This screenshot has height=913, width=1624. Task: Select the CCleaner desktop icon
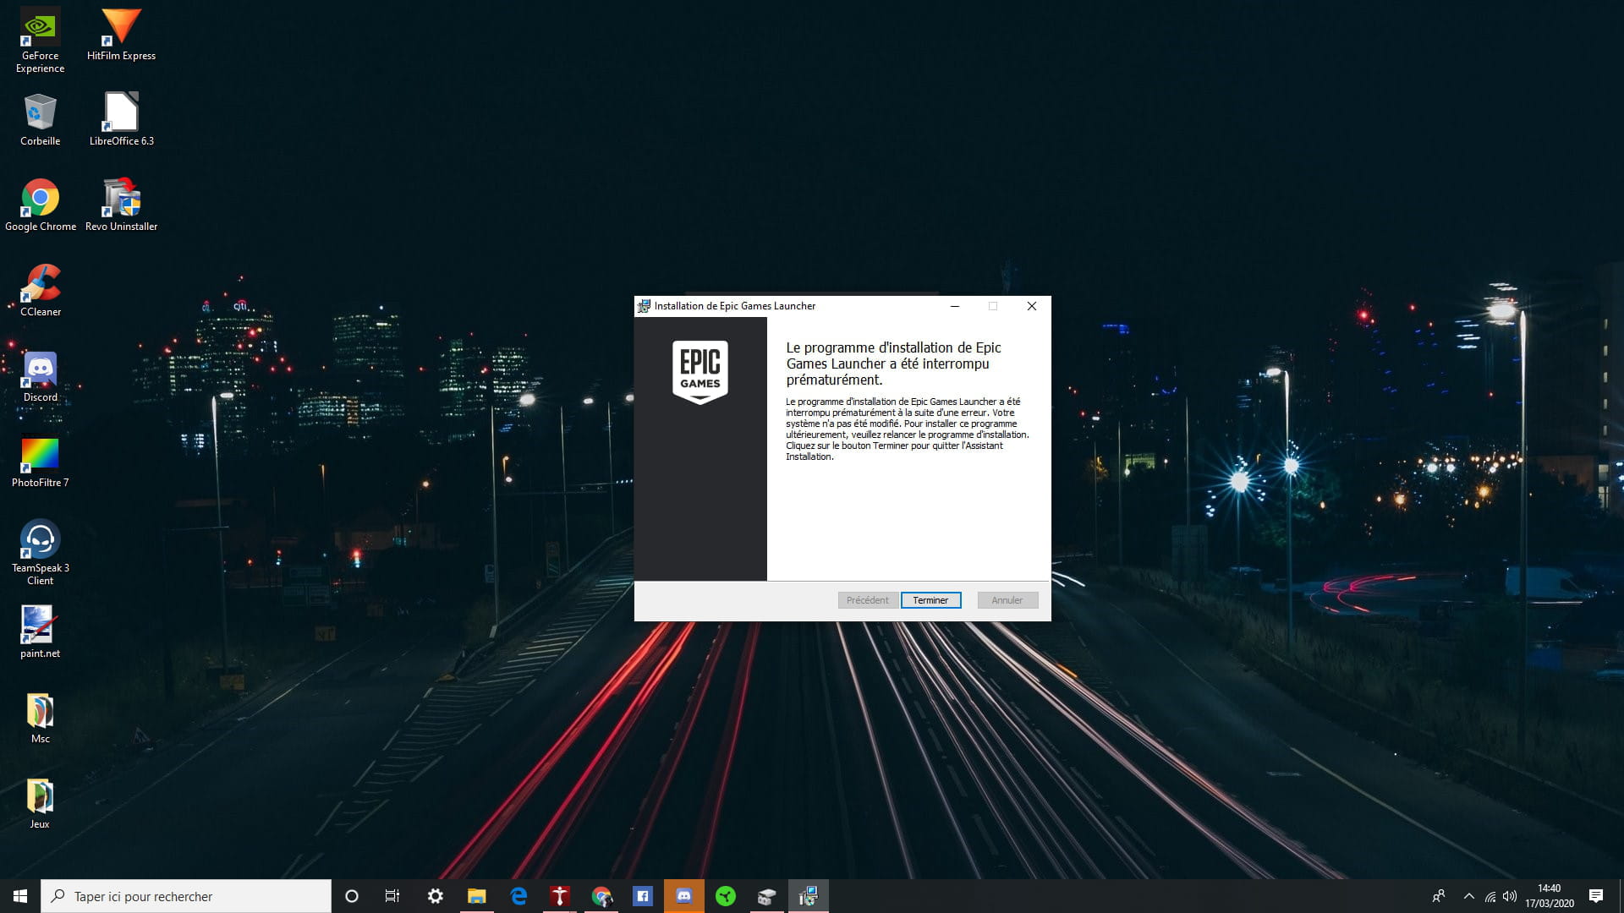tap(40, 291)
